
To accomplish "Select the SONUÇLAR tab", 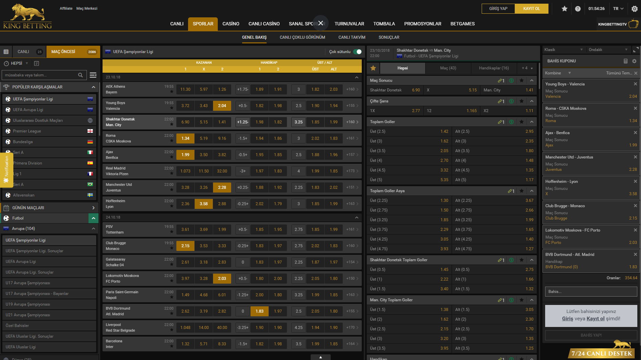I will (389, 37).
